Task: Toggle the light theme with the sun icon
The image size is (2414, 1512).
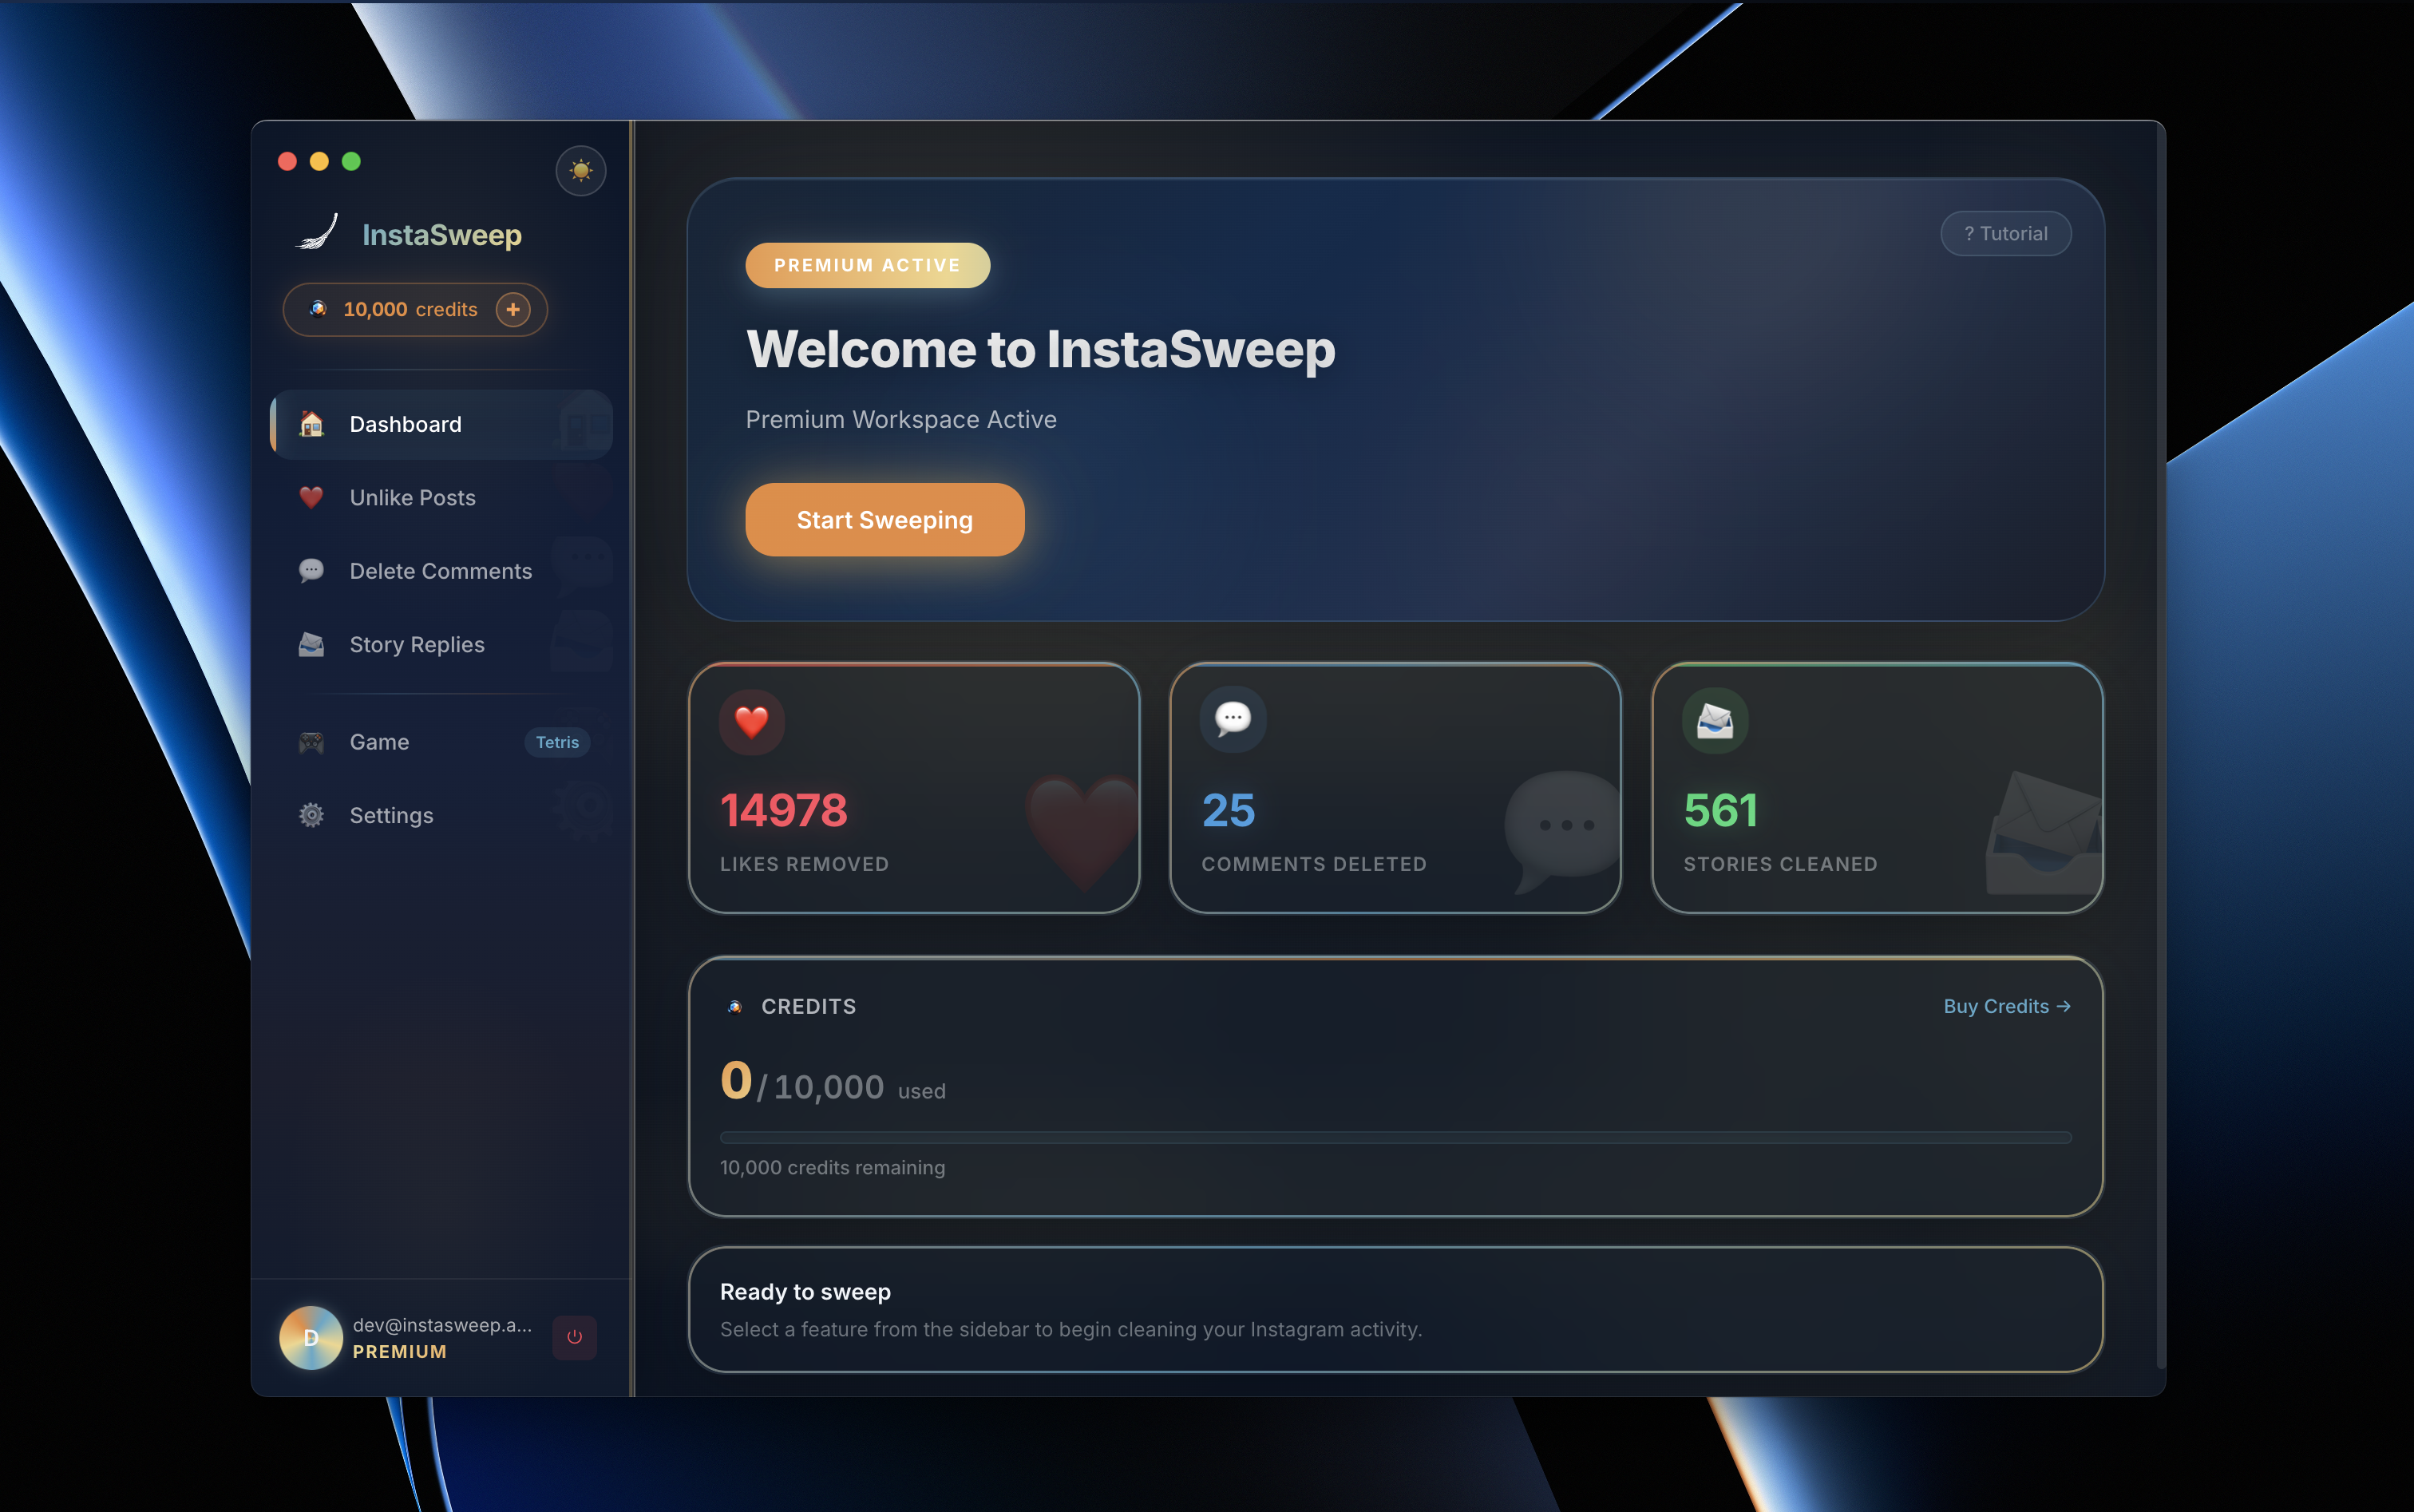Action: (581, 170)
